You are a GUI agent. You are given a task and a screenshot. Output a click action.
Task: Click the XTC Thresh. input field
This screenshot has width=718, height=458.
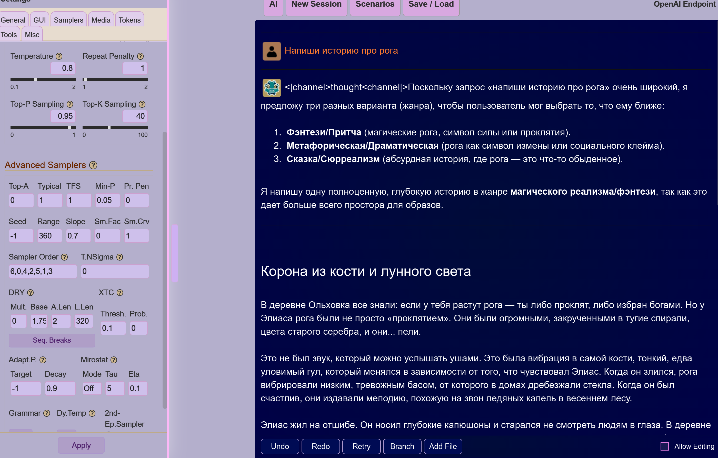[113, 328]
